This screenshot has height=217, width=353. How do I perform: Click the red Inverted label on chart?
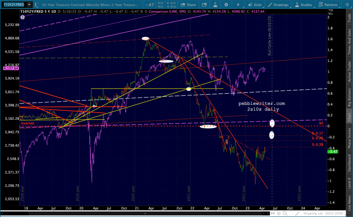(28, 123)
